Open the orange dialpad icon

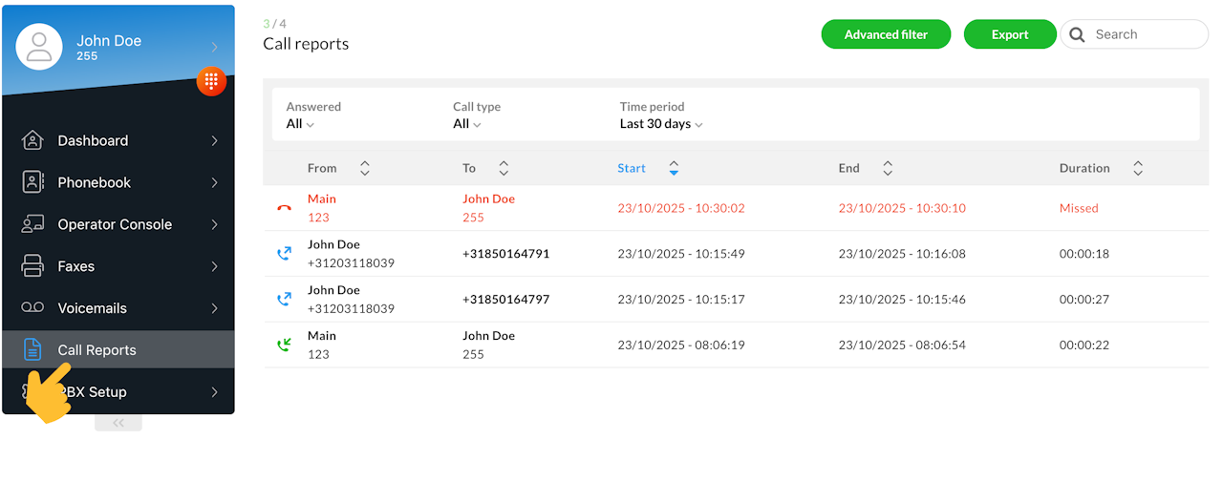click(x=211, y=81)
